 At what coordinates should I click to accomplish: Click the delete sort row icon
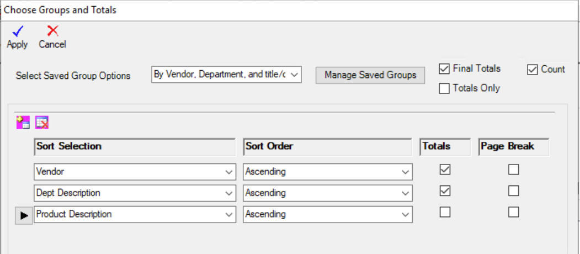click(x=42, y=123)
